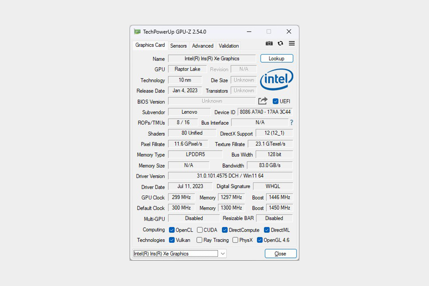Click the Resizable BAR Disabled field
The image size is (429, 286).
(274, 218)
